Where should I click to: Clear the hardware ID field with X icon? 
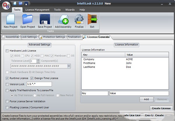(69, 66)
